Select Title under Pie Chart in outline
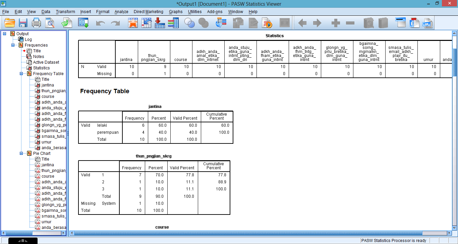 45,159
